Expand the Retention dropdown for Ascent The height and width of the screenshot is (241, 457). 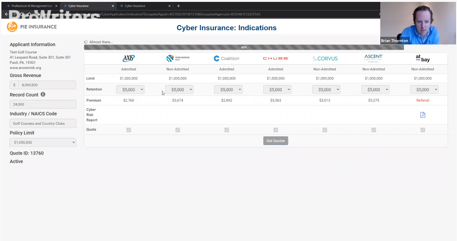pyautogui.click(x=375, y=89)
